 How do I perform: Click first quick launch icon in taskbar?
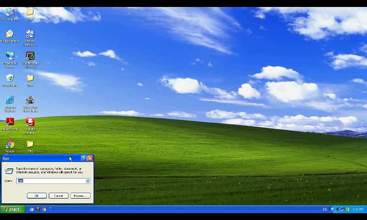point(32,209)
